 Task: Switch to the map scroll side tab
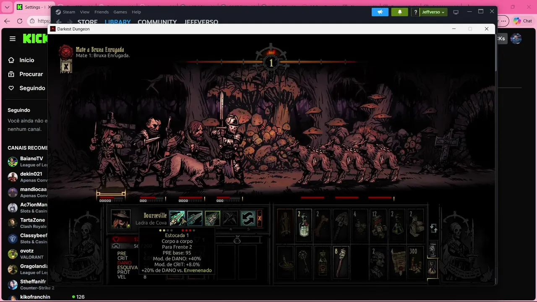point(433,250)
